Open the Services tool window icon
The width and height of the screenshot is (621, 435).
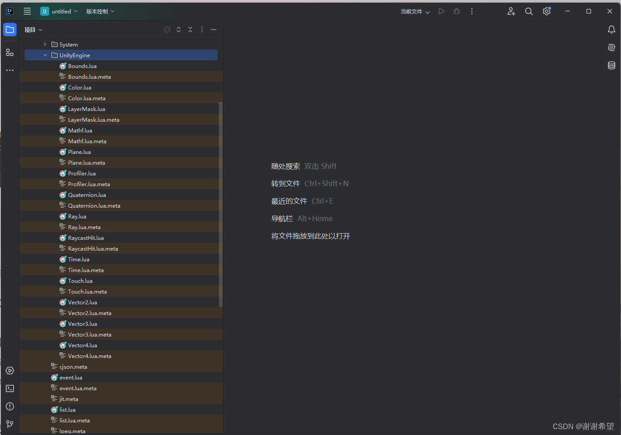[x=9, y=371]
